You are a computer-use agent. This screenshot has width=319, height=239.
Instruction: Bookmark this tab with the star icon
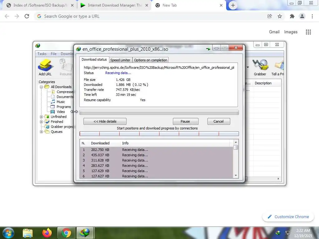point(280,16)
